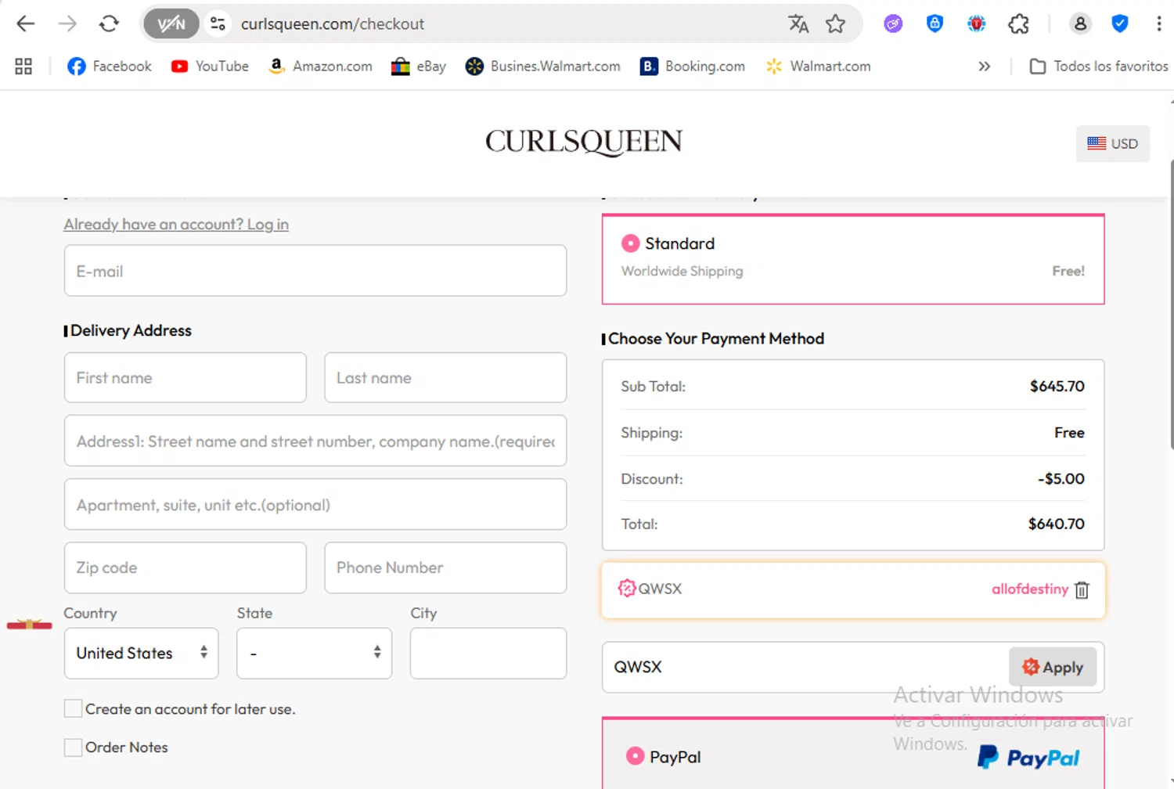1174x789 pixels.
Task: Open the purple circular extension icon
Action: point(893,23)
